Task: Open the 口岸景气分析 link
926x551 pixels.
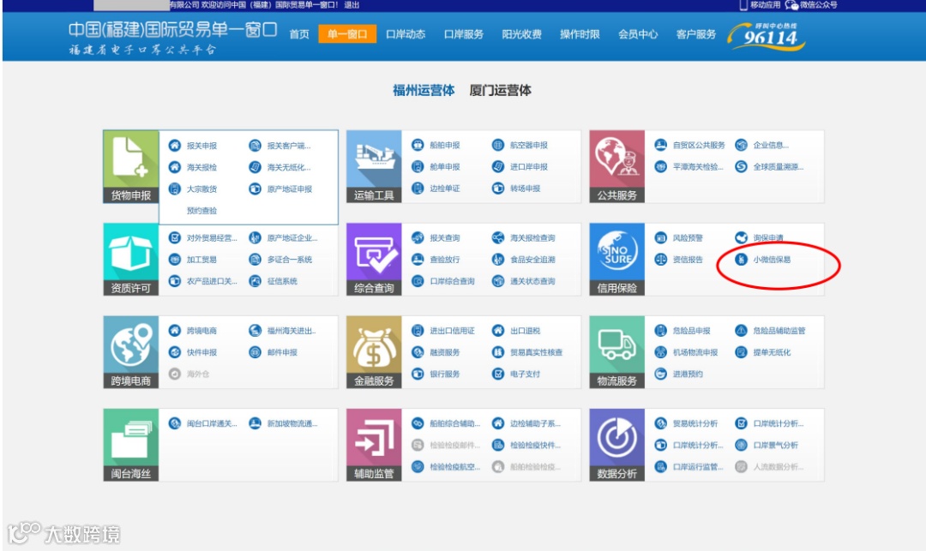Action: pos(775,446)
